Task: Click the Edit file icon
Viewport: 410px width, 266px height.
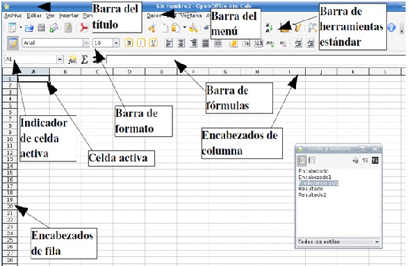Action: tap(69, 28)
